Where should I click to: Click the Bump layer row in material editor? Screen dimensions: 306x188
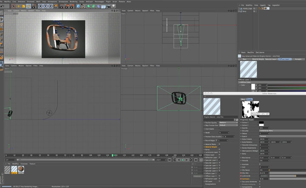(x=212, y=150)
